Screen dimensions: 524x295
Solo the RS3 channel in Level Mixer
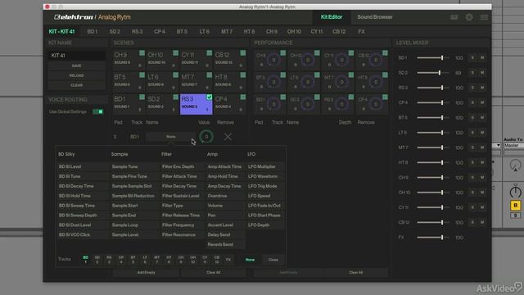472,88
